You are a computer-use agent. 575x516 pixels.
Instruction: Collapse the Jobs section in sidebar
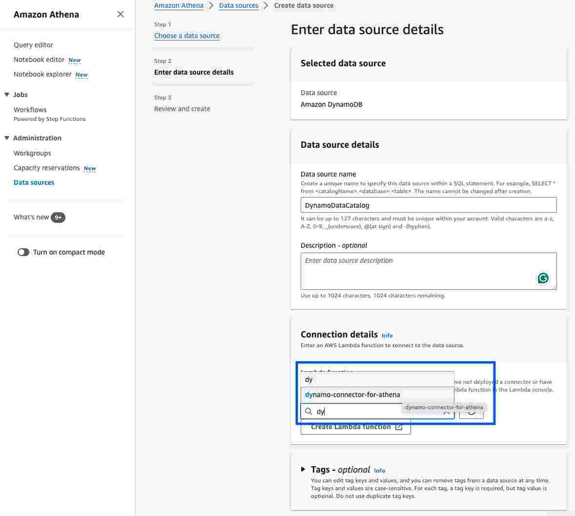pos(7,95)
